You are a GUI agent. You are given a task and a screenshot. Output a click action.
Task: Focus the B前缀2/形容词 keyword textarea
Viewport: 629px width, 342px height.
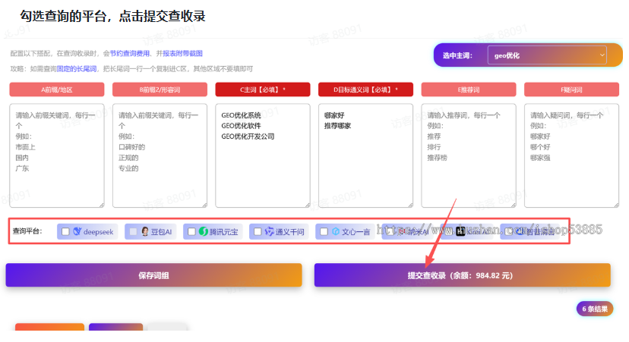[x=160, y=155]
